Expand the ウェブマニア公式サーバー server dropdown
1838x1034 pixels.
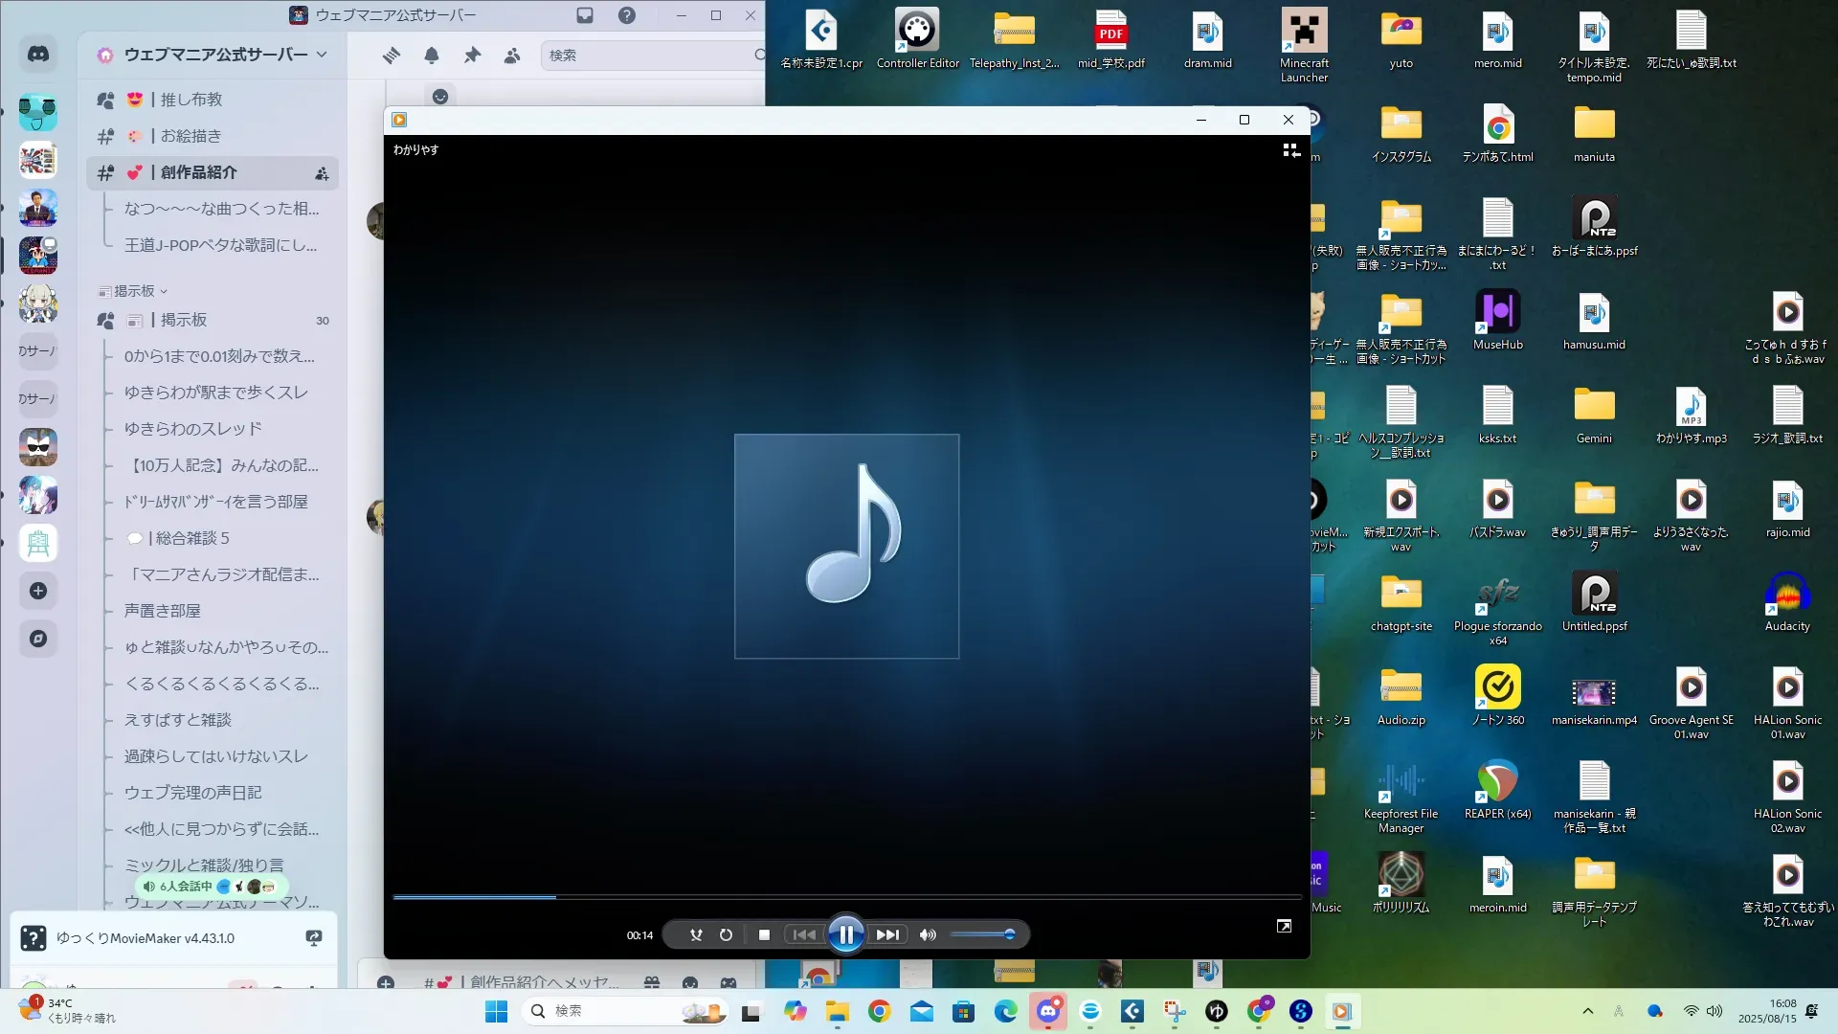[321, 55]
